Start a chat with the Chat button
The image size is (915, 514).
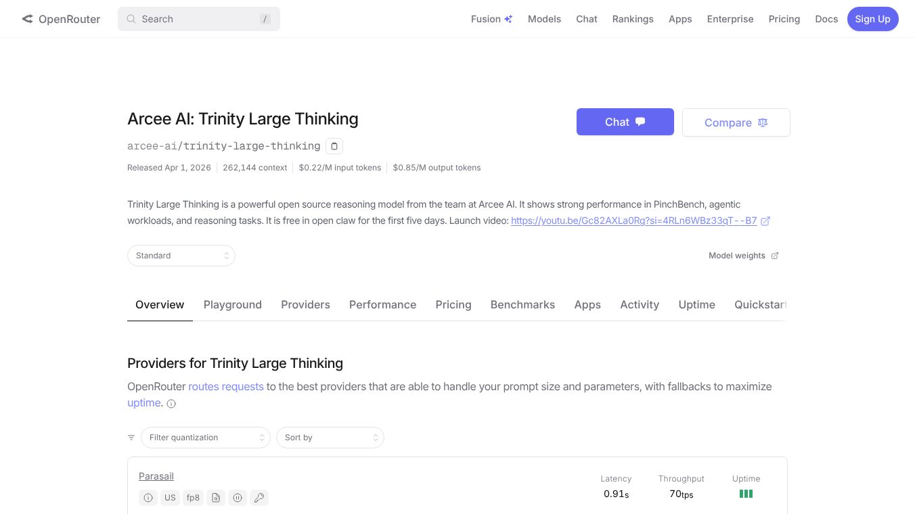[x=625, y=122]
